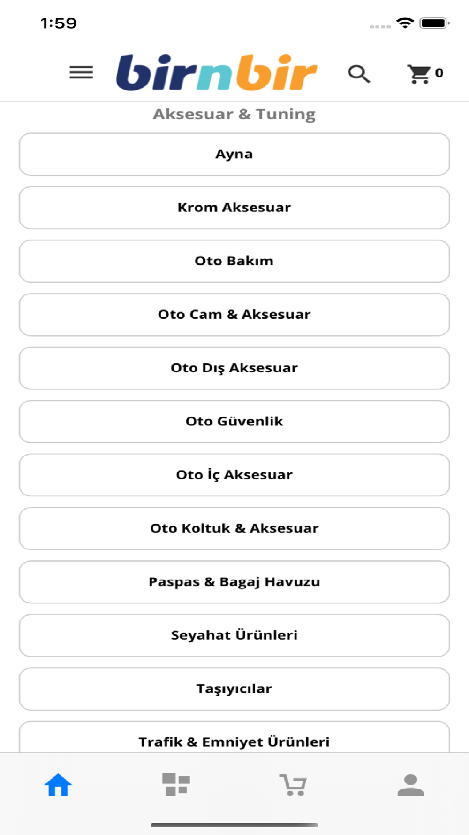
Task: Select the Ayna category
Action: (x=234, y=154)
